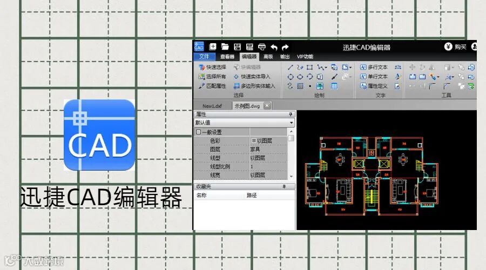This screenshot has height=270, width=486.
Task: Select the Line drawing tool
Action: coord(290,67)
